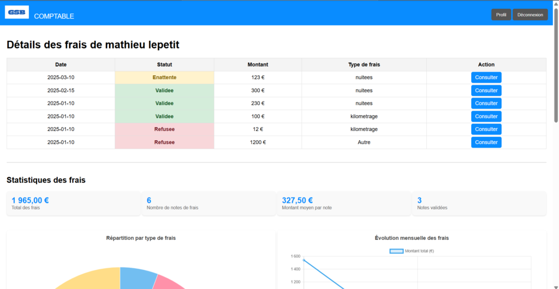
Task: Click the Action column header
Action: point(486,64)
